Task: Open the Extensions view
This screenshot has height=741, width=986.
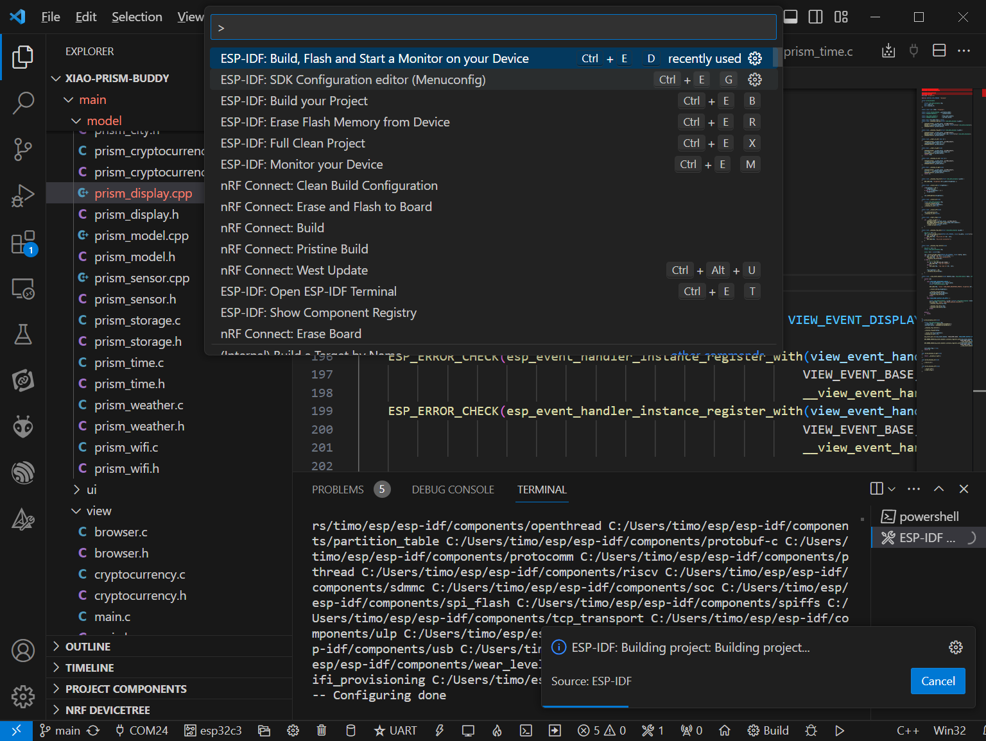Action: 23,243
